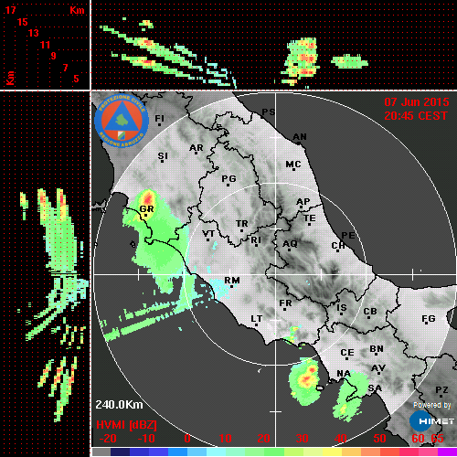Click the TE city label on map
Screen dimensions: 457x457
310,218
